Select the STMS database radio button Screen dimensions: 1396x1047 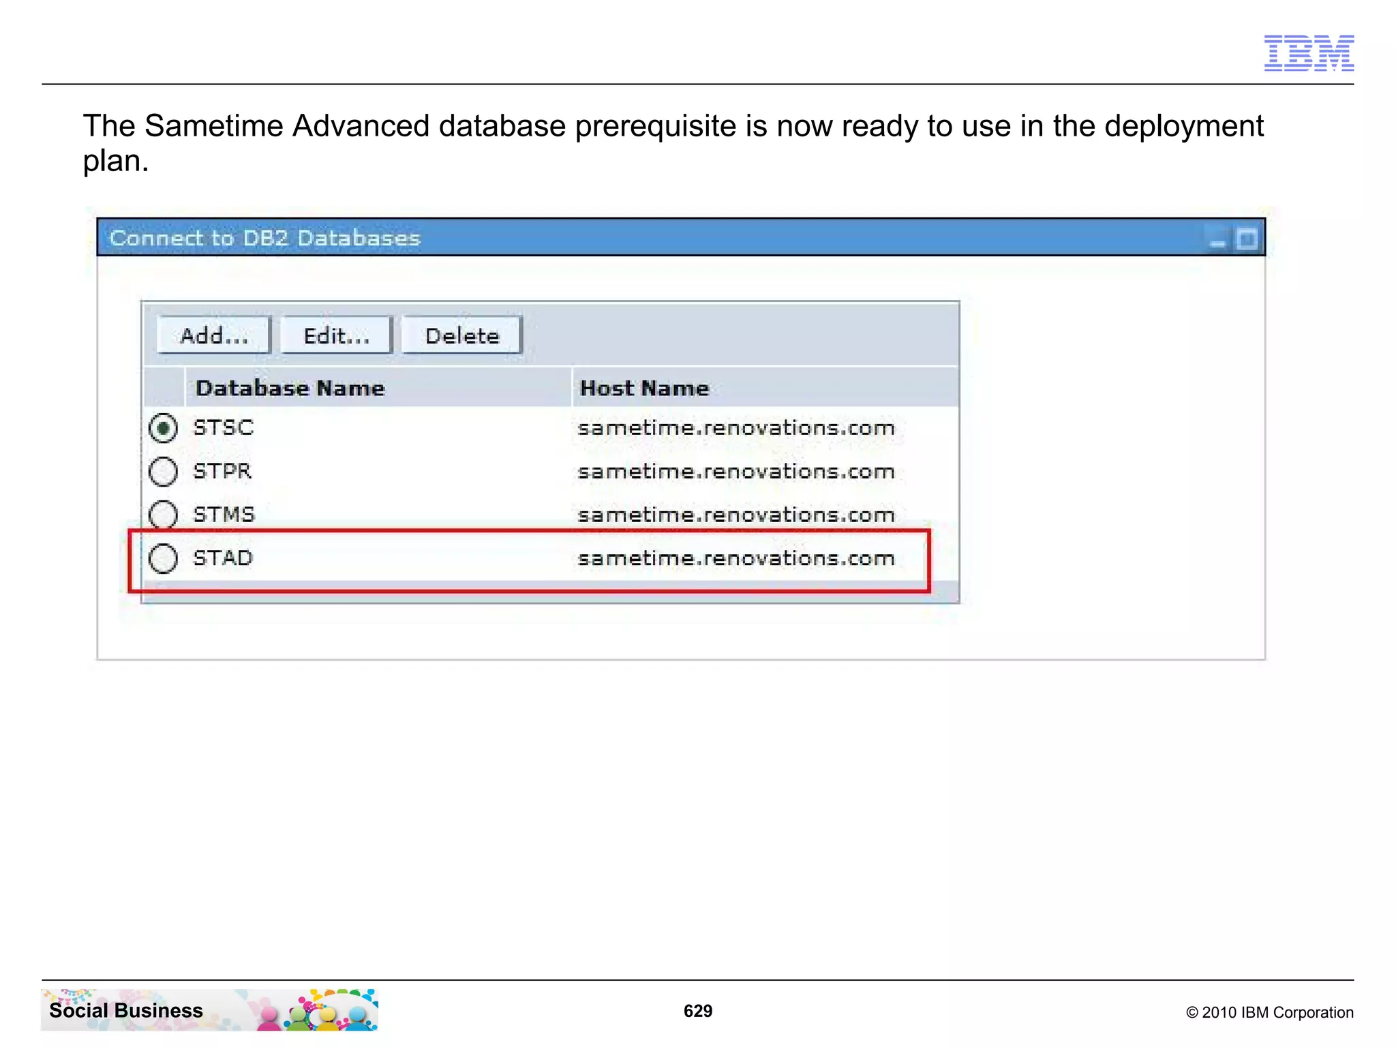(x=163, y=515)
